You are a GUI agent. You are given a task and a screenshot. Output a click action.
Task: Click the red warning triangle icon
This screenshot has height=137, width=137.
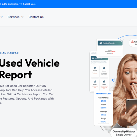click(x=132, y=42)
